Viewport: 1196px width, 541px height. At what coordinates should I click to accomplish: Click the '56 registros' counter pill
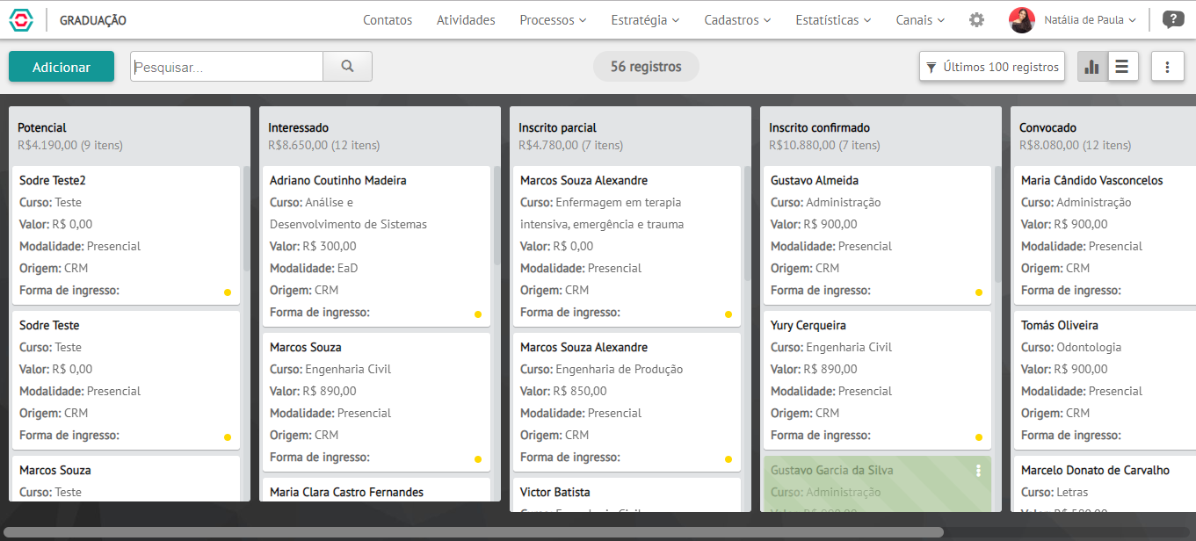[x=646, y=67]
